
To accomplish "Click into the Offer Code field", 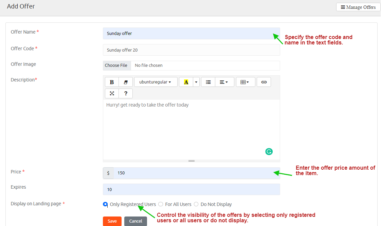I will (x=191, y=50).
